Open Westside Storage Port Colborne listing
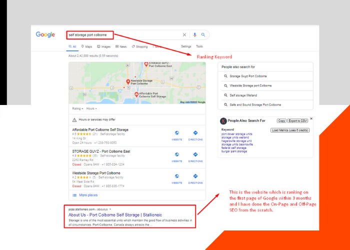Image resolution: width=350 pixels, height=250 pixels. [x=96, y=173]
